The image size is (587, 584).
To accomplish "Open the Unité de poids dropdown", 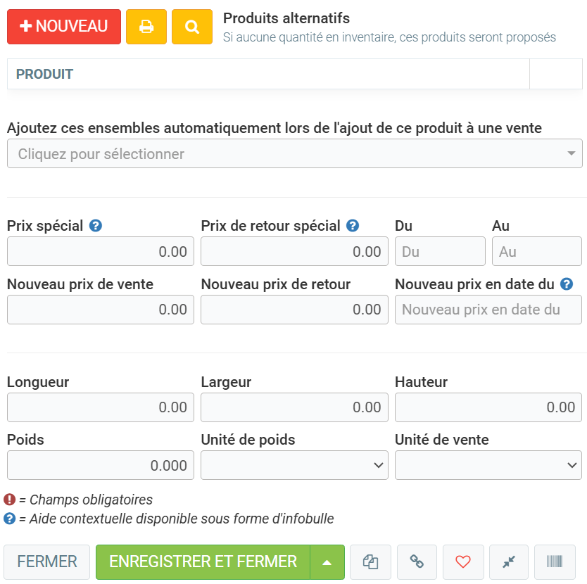I will tap(294, 465).
